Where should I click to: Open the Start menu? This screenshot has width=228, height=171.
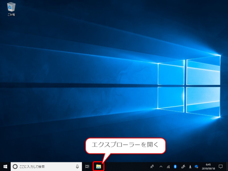(5, 166)
